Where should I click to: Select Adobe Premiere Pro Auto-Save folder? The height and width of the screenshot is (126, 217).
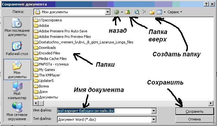[61, 31]
